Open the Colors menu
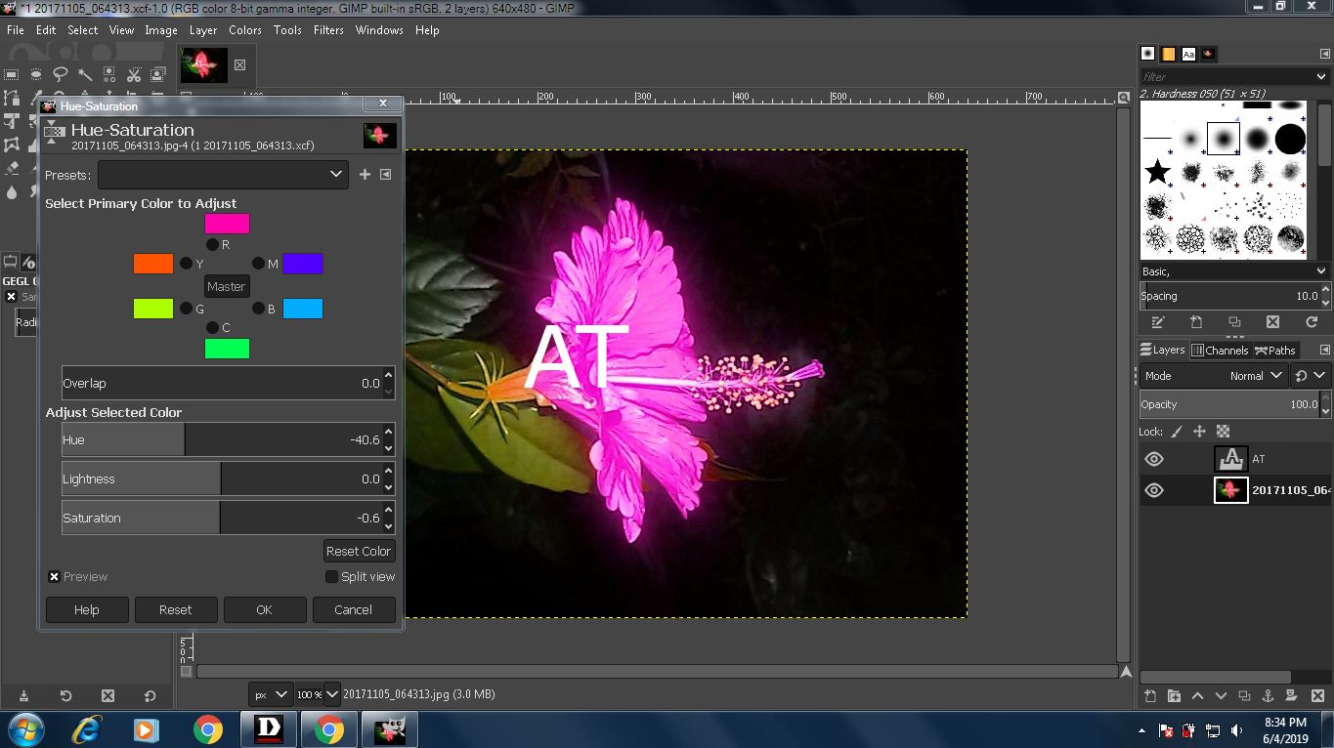Image resolution: width=1334 pixels, height=748 pixels. 245,30
